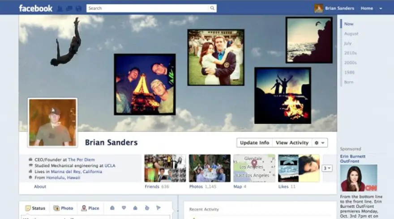Open the Map thumbnail showing Los Angeles
Screen dimensions: 394x219
(x=254, y=168)
